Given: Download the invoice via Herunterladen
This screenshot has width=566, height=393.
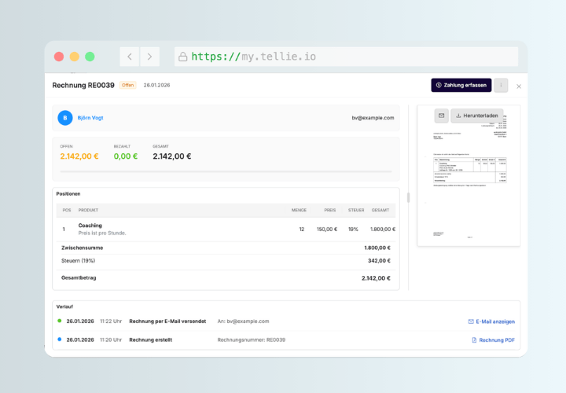Looking at the screenshot, I should point(476,116).
